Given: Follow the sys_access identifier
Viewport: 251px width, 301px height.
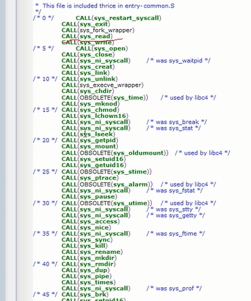Looking at the screenshot, I should [98, 221].
